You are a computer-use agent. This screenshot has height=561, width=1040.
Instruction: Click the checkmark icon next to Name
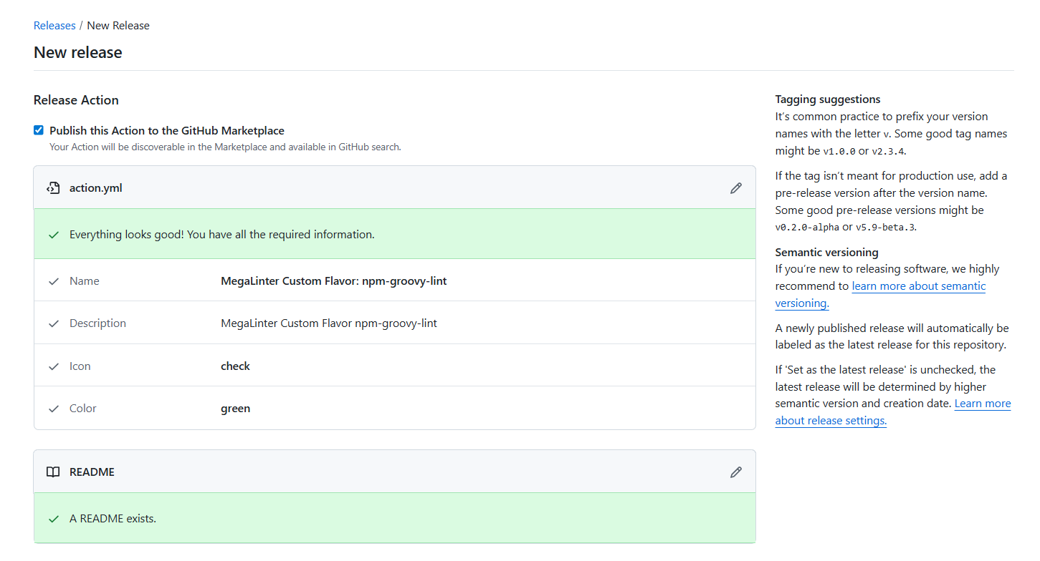(53, 281)
